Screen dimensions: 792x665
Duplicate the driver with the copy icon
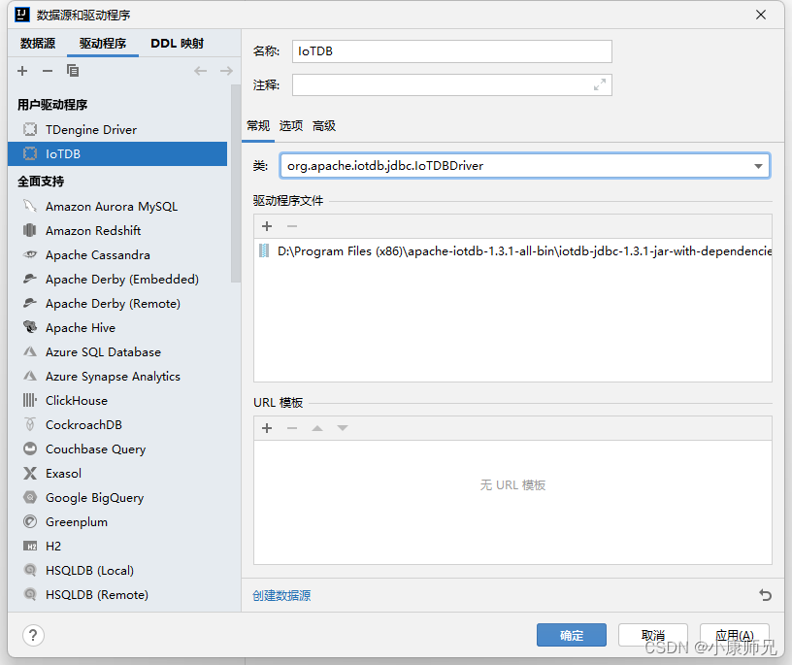[73, 70]
